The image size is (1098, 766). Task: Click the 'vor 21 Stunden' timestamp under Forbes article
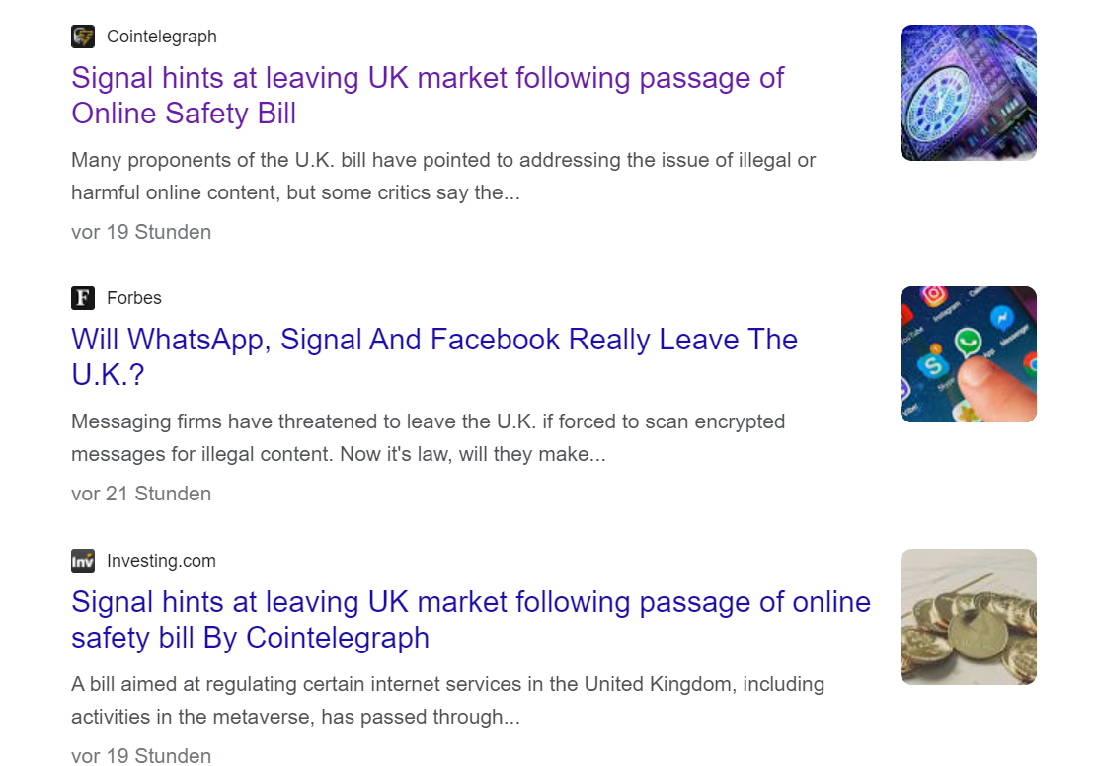click(141, 495)
